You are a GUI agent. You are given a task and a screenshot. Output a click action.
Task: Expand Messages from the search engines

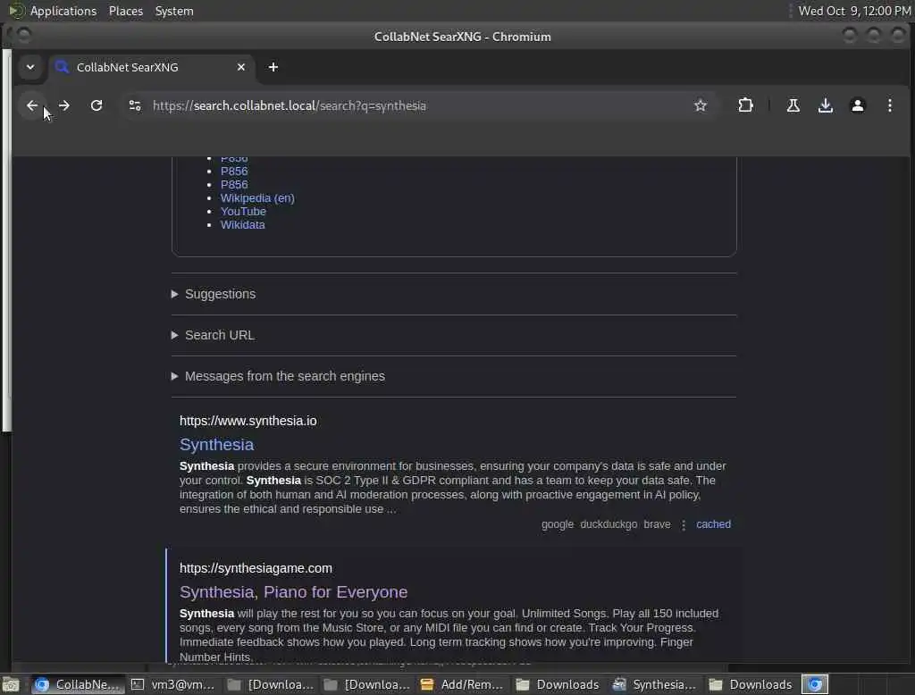[278, 376]
